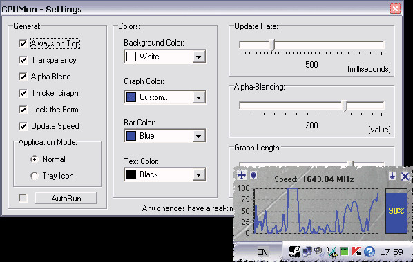Click the Update Rate value 500

[311, 64]
